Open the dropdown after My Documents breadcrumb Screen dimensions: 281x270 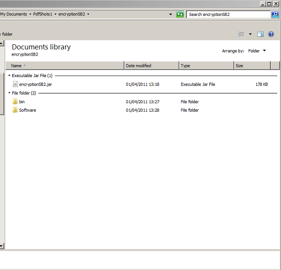coord(30,14)
